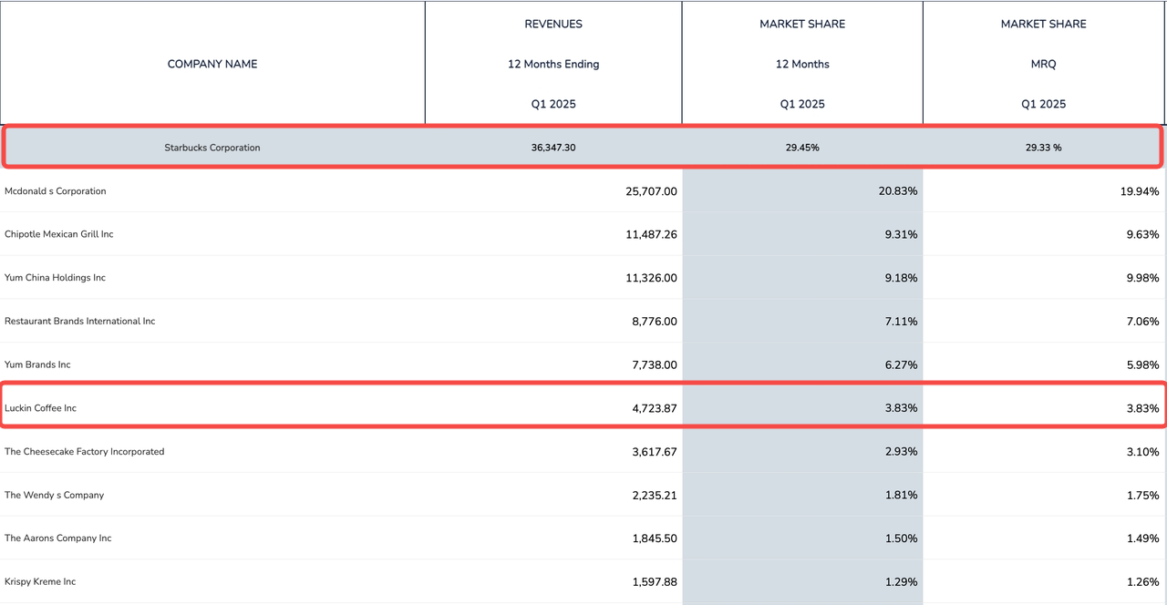Open Mcdonald s Corporation company link
The width and height of the screenshot is (1167, 605).
(x=56, y=191)
